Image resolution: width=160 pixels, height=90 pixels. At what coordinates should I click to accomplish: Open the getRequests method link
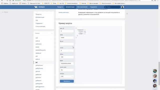(x=39, y=84)
